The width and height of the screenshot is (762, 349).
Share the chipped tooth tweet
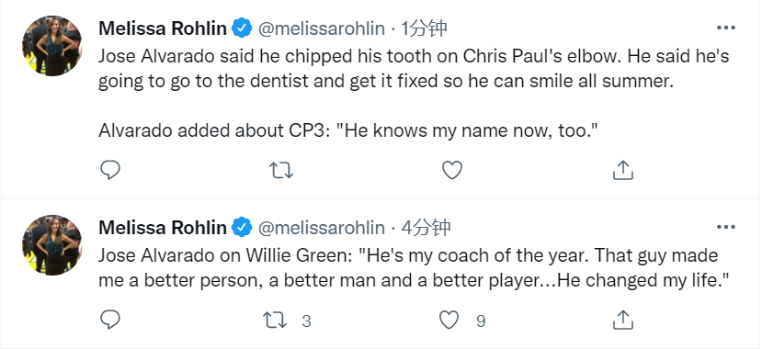pos(622,170)
